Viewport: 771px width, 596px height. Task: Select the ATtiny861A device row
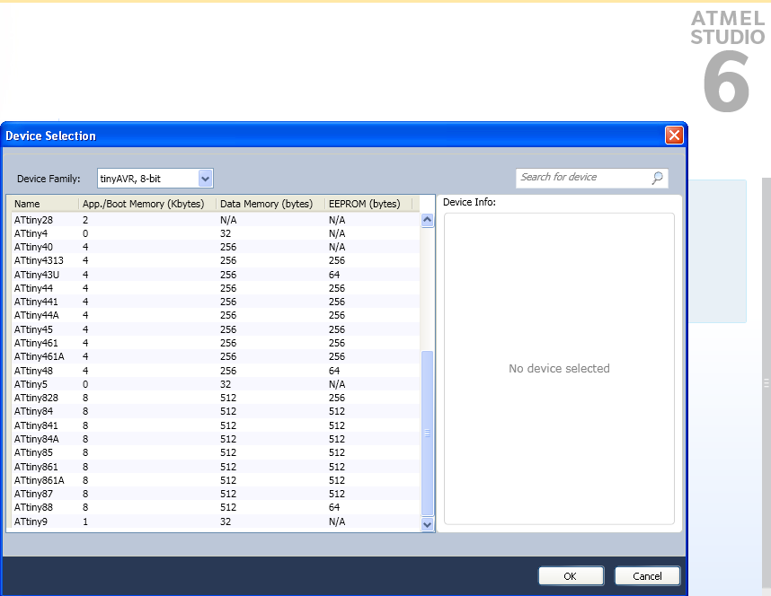216,480
